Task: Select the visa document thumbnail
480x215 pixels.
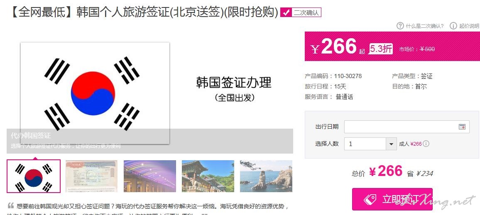Action: click(x=91, y=176)
